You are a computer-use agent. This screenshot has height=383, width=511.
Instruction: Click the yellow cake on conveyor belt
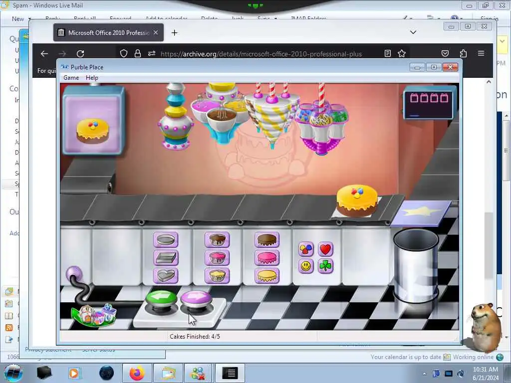tap(357, 200)
